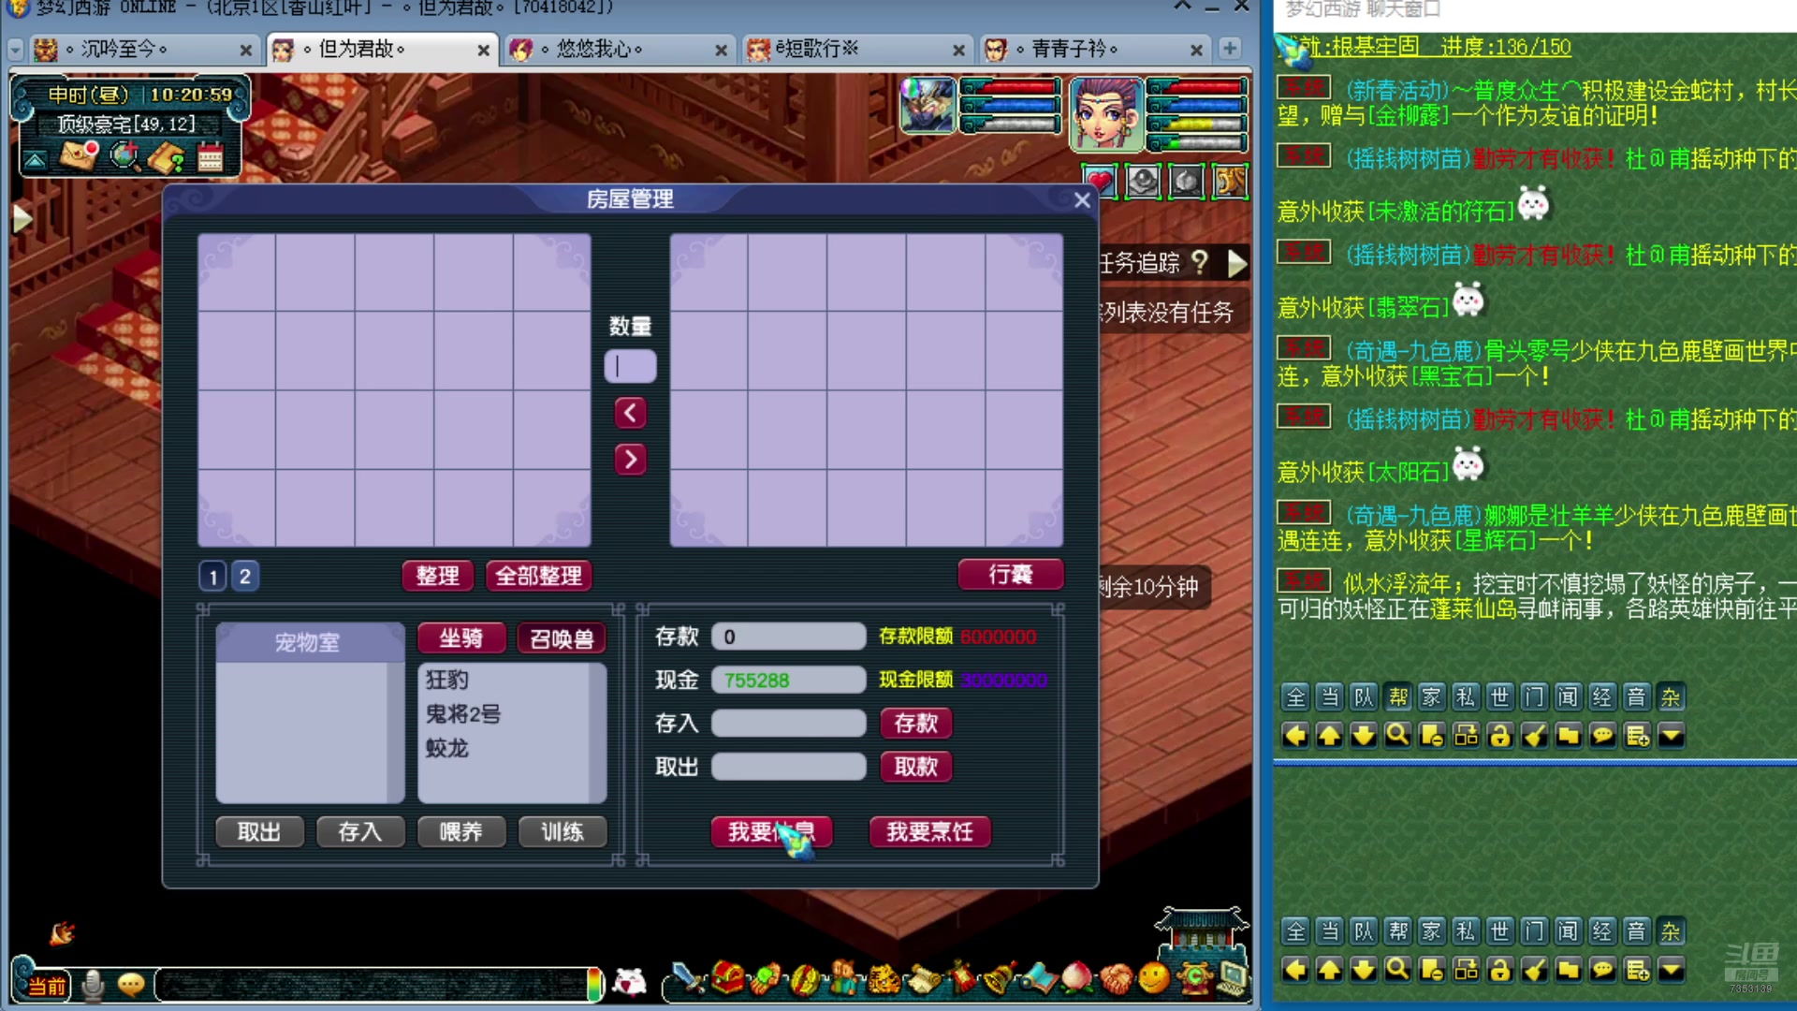Select the 召唤兽 tab in pet room
Viewport: 1797px width, 1011px height.
point(562,638)
